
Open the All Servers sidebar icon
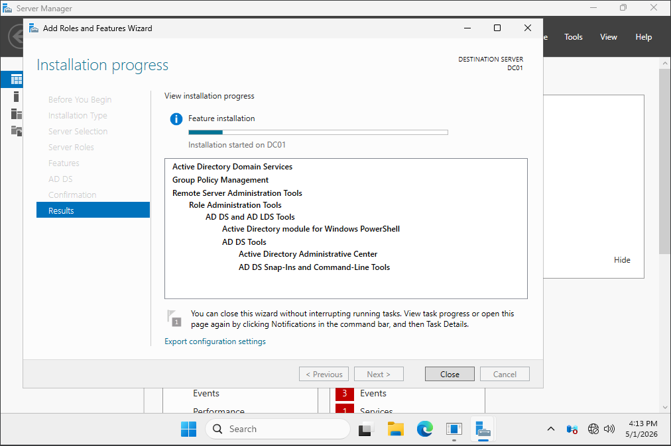17,114
